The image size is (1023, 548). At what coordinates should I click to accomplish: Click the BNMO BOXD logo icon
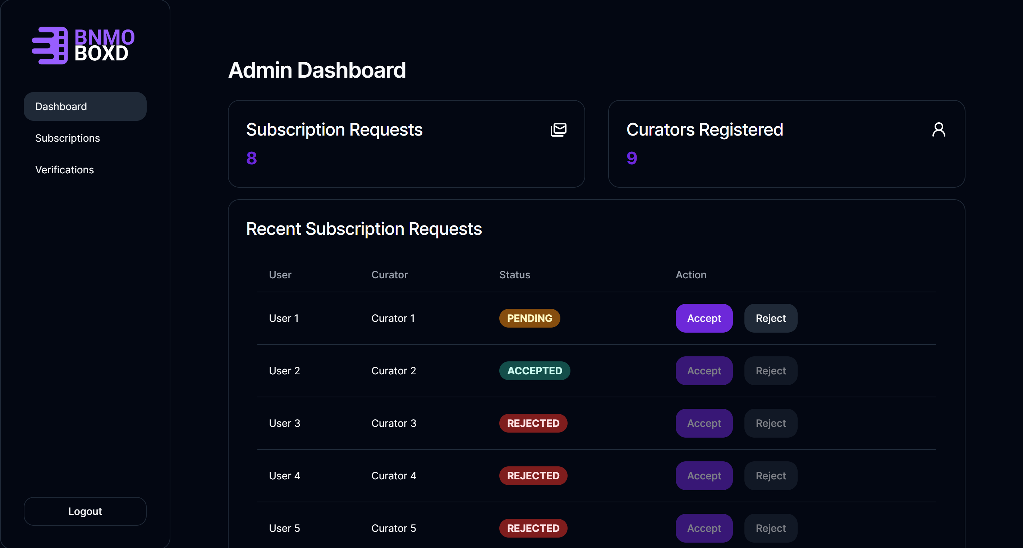point(50,45)
